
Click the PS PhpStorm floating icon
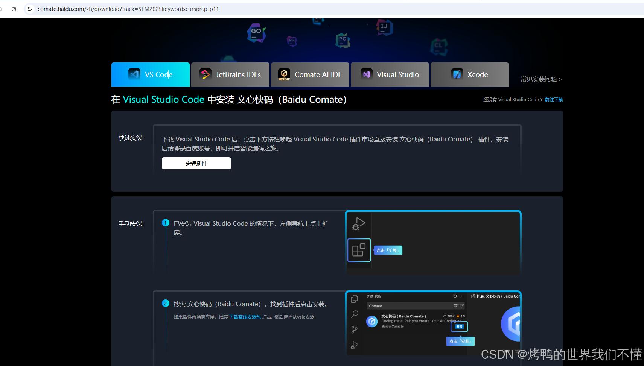(292, 41)
